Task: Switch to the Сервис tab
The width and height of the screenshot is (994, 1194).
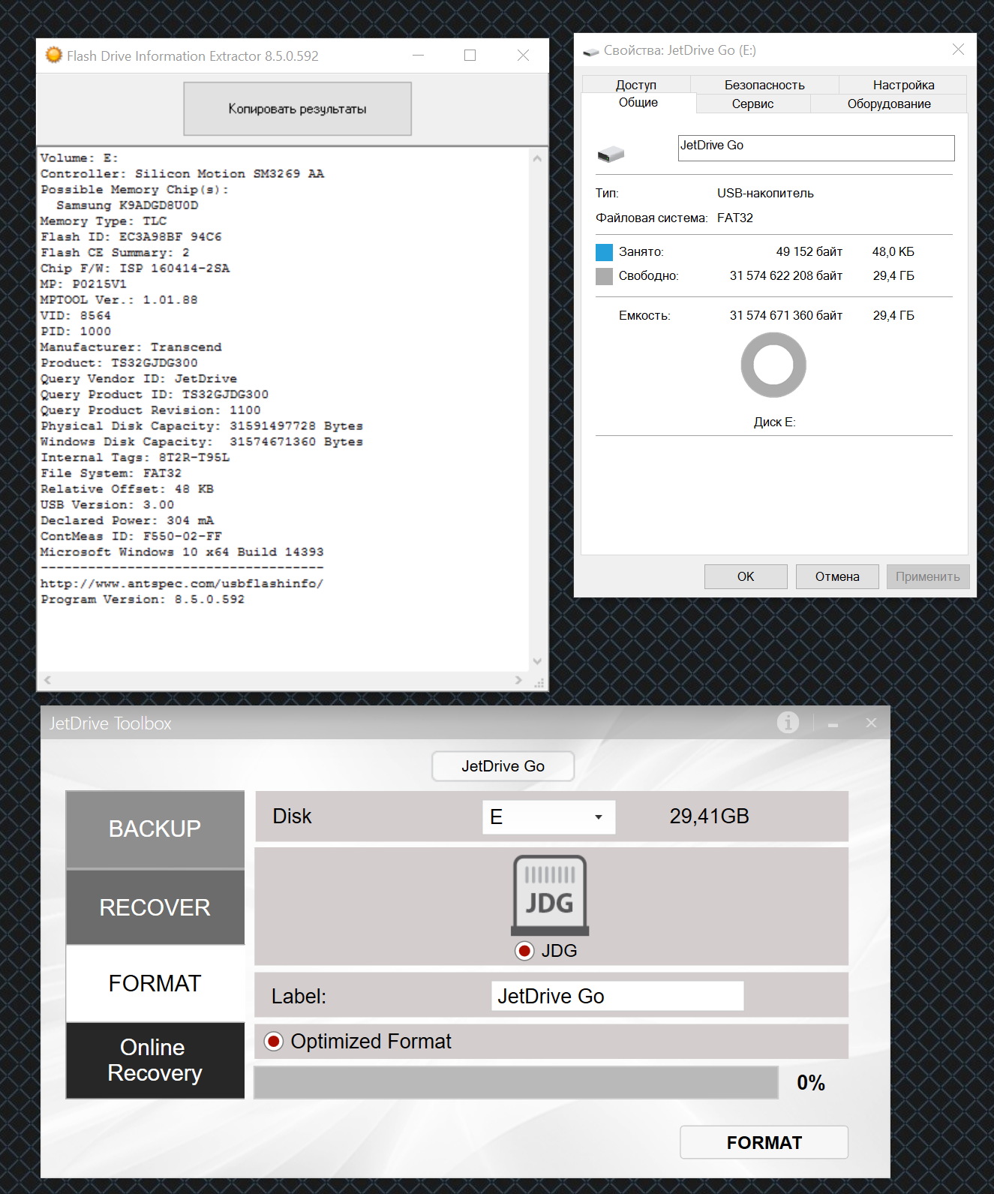Action: [753, 104]
